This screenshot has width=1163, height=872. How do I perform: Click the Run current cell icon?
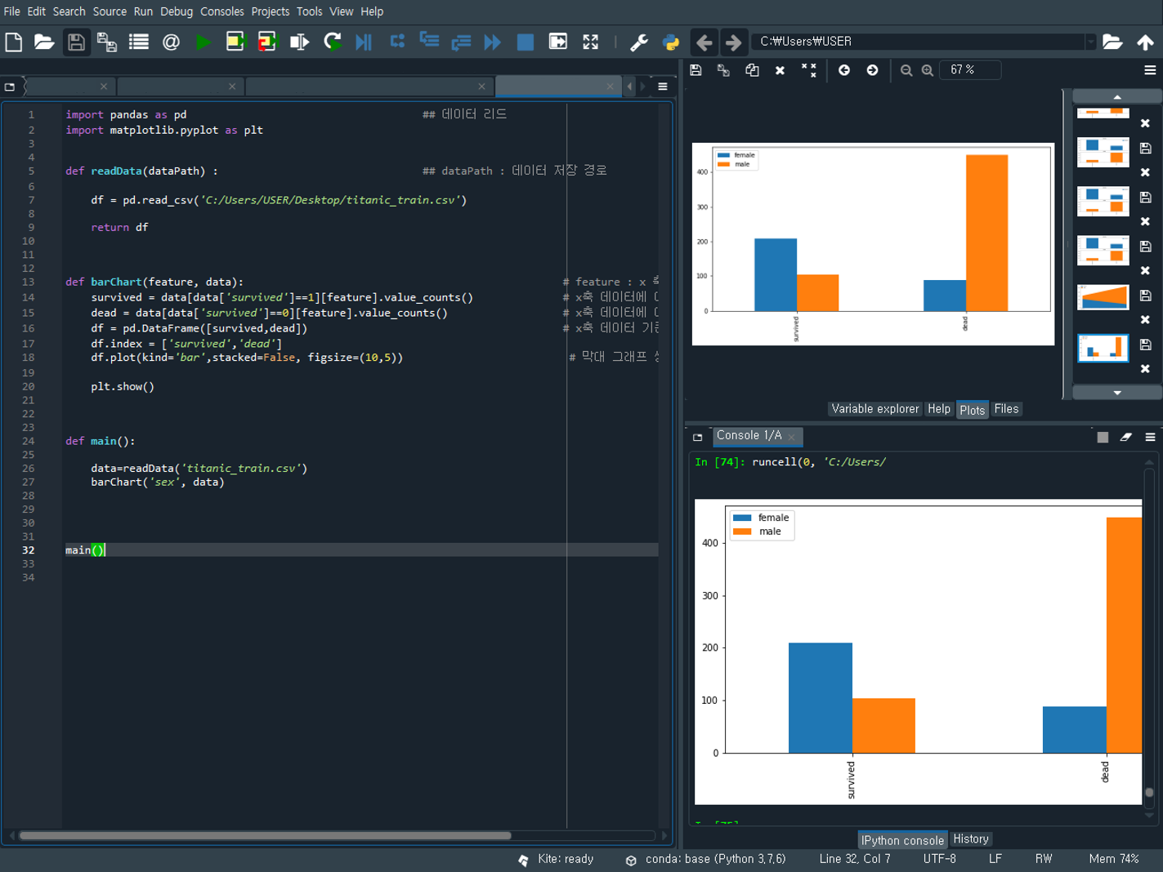click(x=235, y=42)
